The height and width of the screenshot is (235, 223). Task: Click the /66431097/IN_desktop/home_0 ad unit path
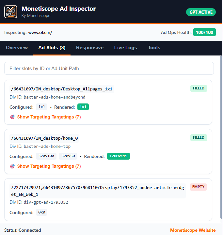pos(44,138)
